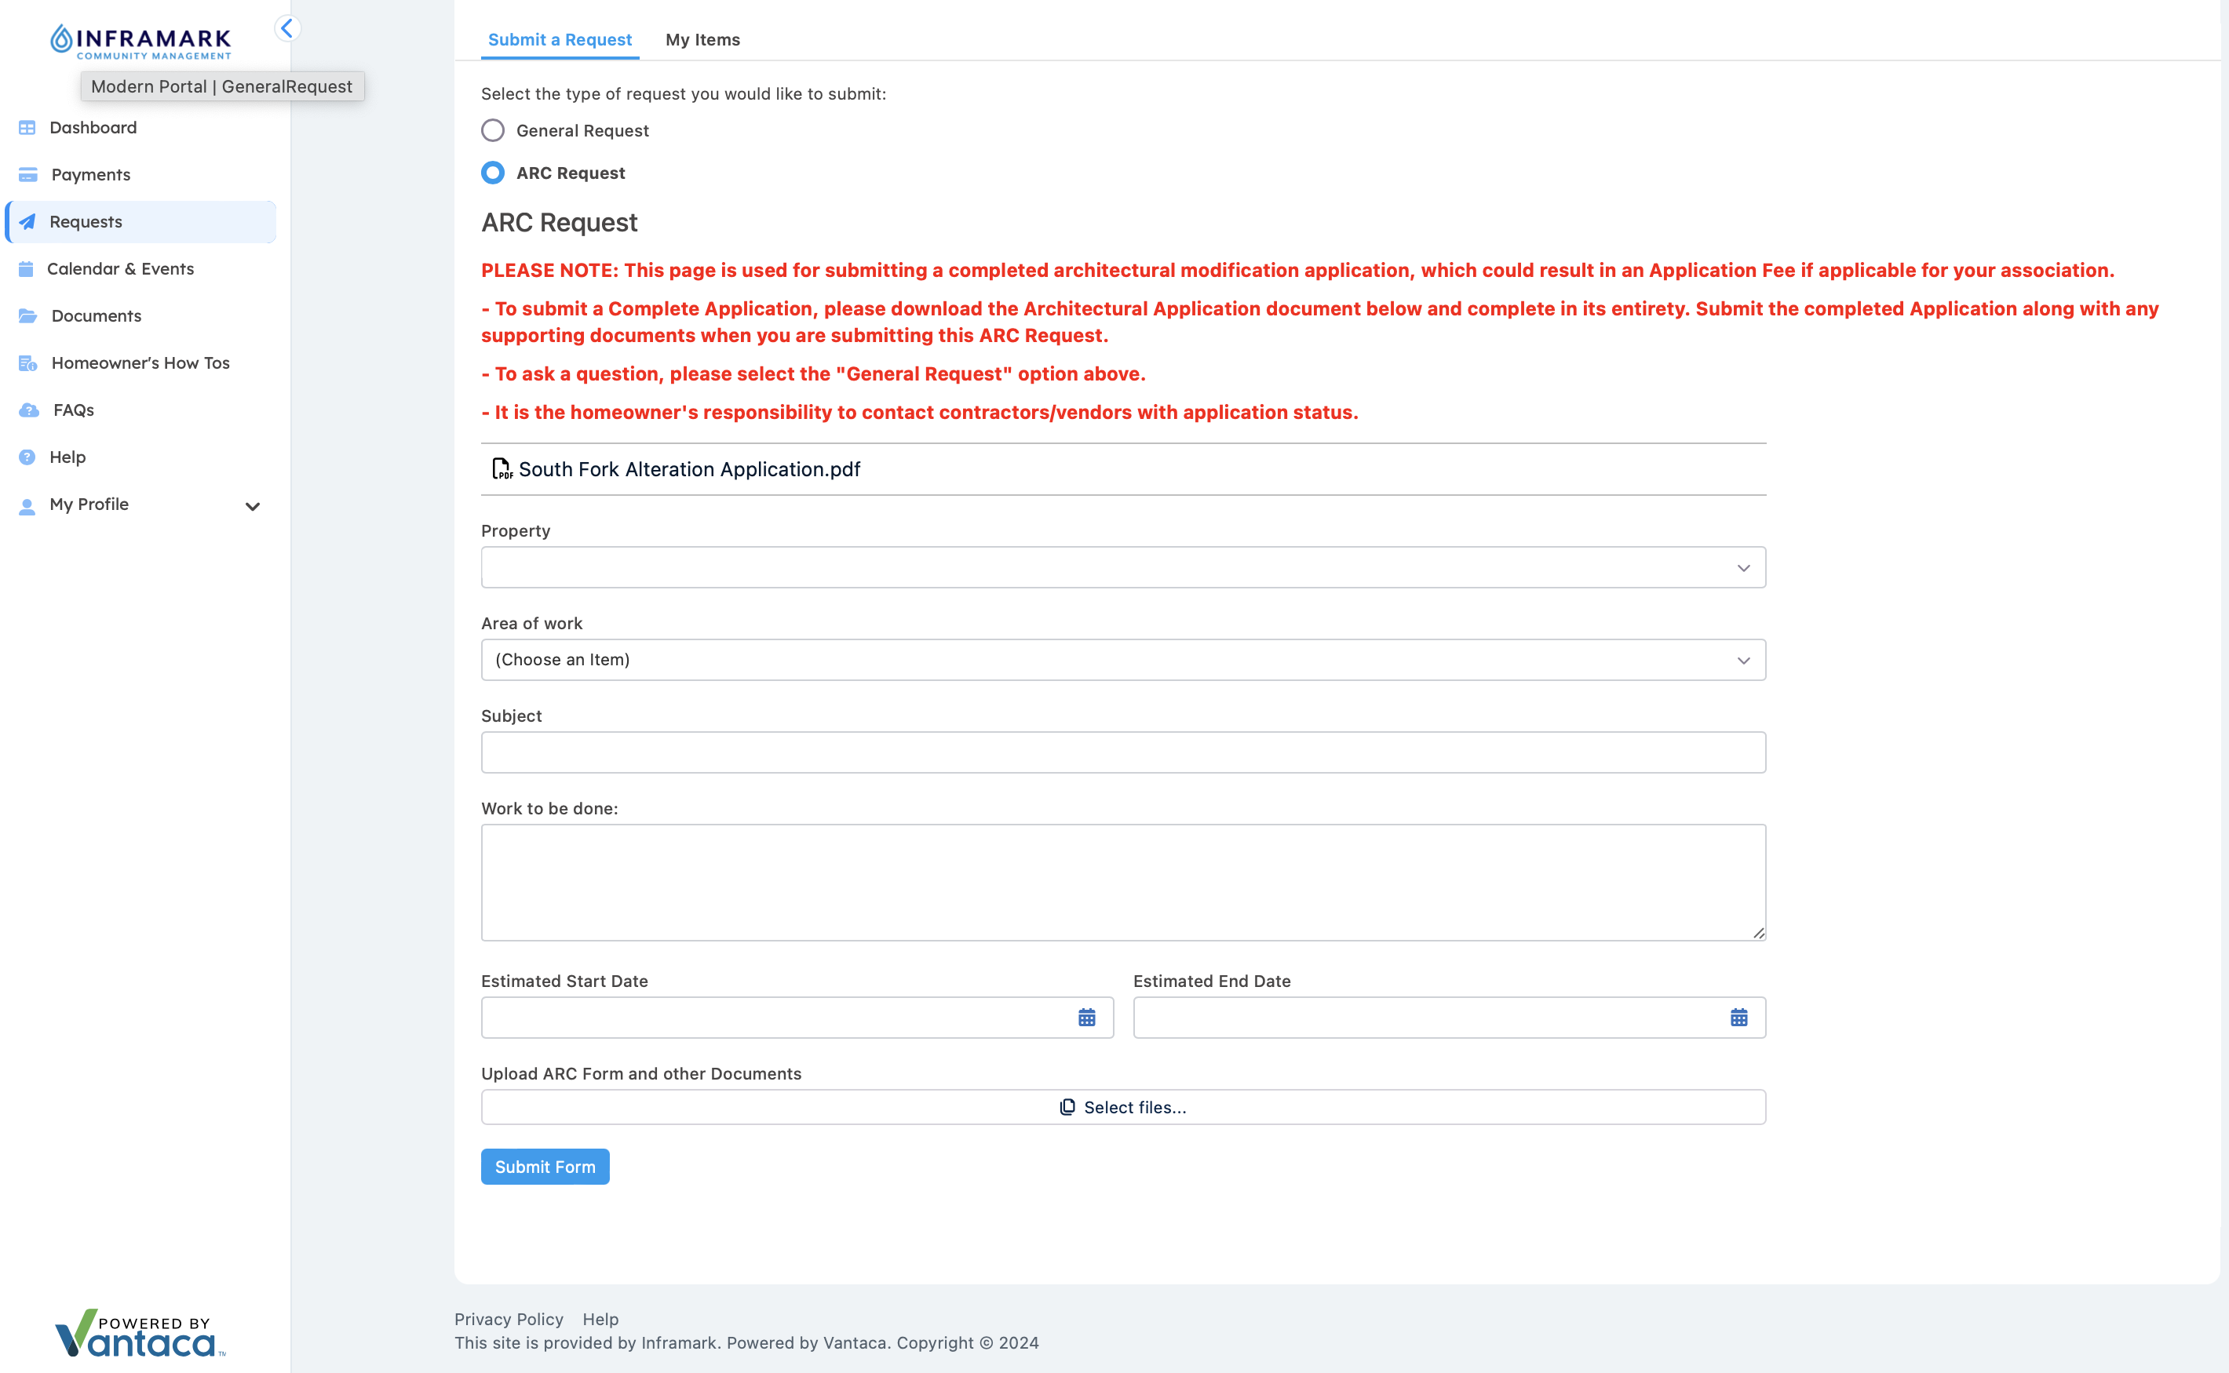Click the Estimated Start Date field

(797, 1018)
